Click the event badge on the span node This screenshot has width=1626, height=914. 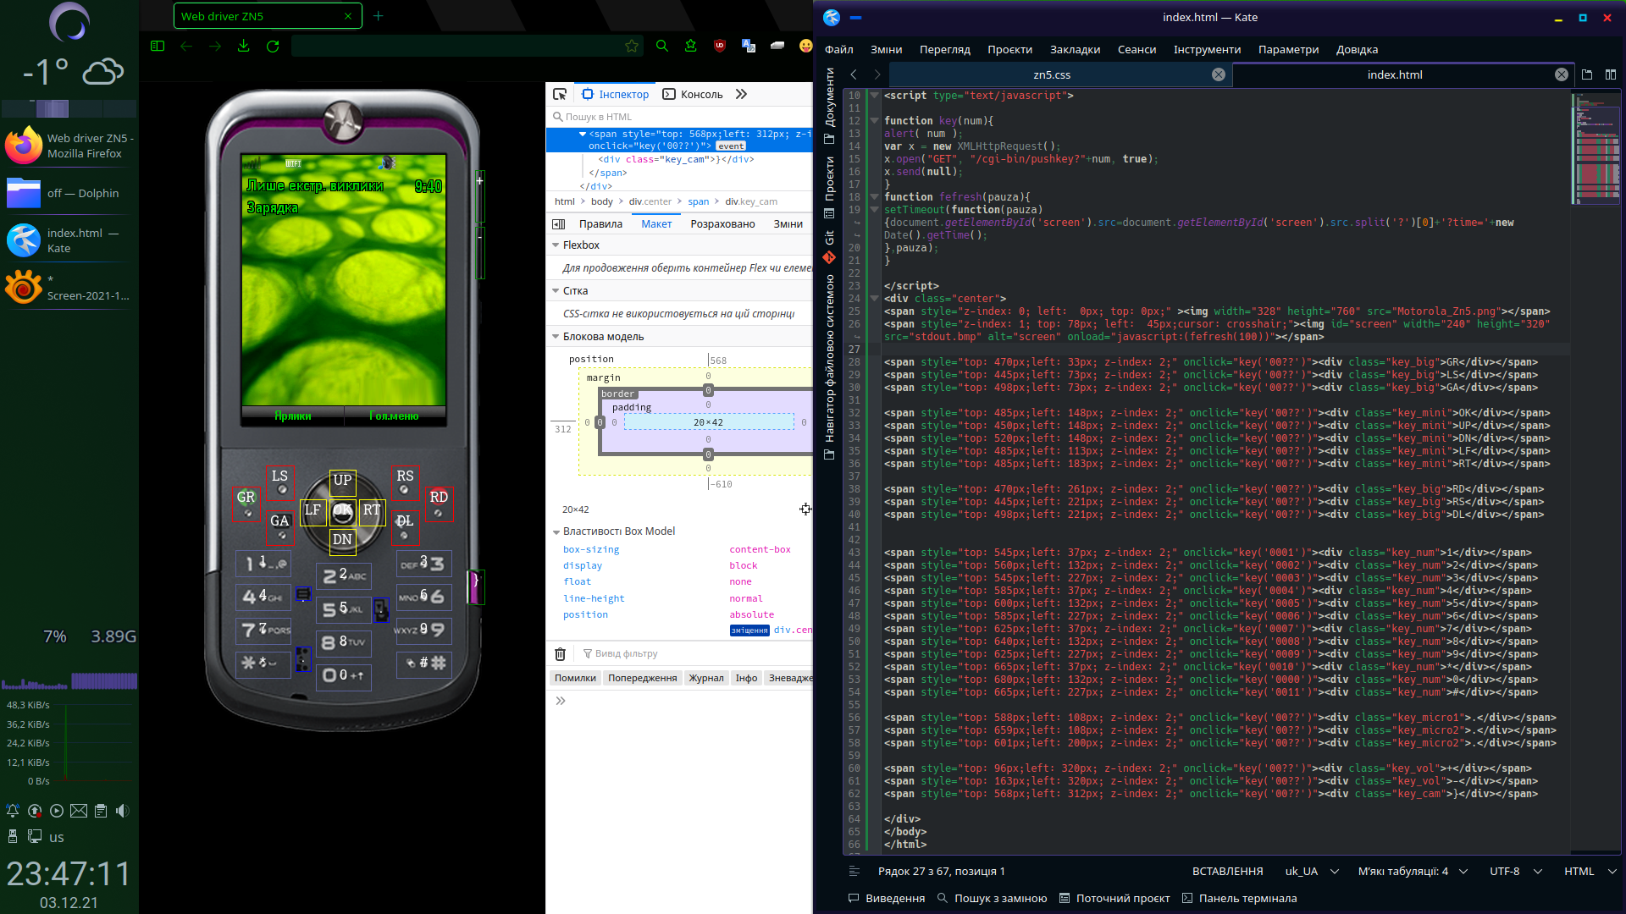point(731,146)
